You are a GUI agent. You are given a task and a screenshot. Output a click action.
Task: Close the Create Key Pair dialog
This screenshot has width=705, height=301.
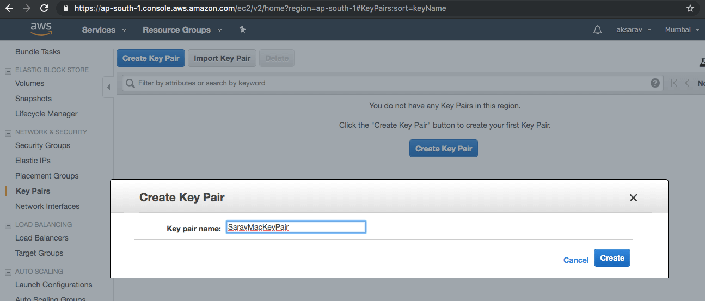click(633, 198)
